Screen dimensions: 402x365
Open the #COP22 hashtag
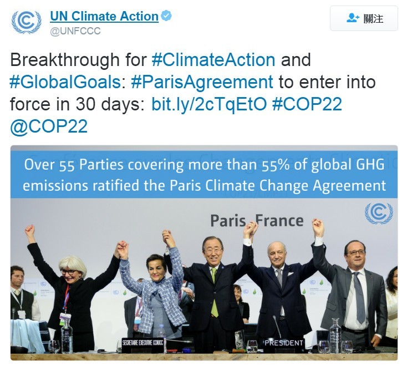307,104
